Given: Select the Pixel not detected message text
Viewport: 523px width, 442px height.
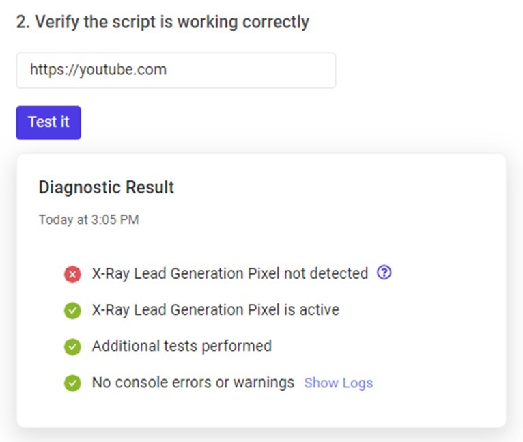Looking at the screenshot, I should pos(229,273).
